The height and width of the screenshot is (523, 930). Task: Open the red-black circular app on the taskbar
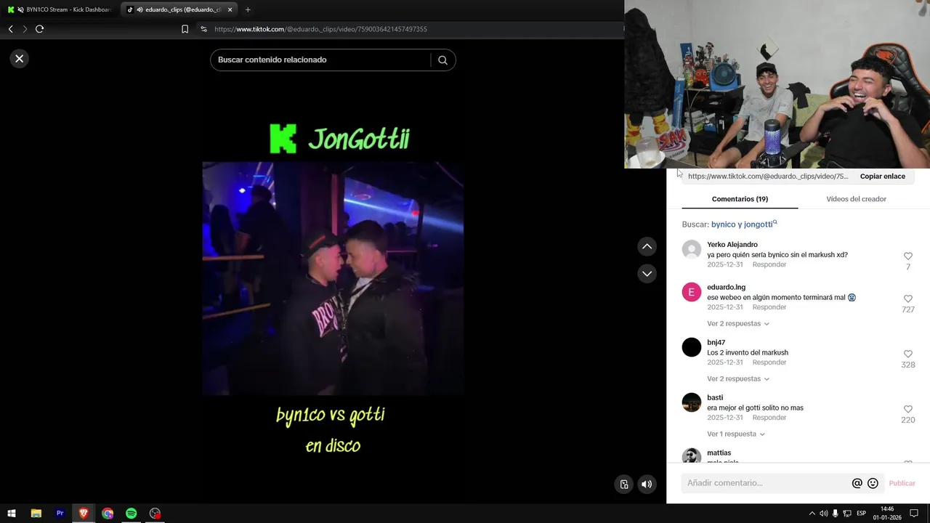pyautogui.click(x=155, y=514)
